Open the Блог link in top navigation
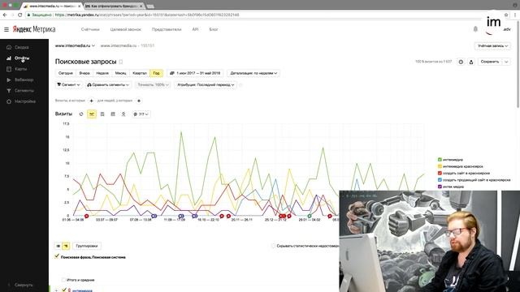Viewport: 520px width, 292px height. pos(214,29)
